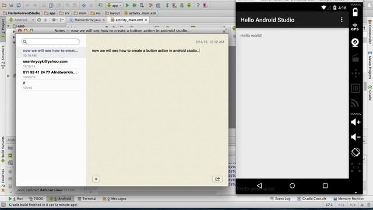Click 'Hello world!' text in the emulator
This screenshot has height=210, width=373.
pos(251,36)
